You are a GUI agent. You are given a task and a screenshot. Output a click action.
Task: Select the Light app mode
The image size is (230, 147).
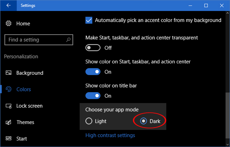[x=89, y=121]
